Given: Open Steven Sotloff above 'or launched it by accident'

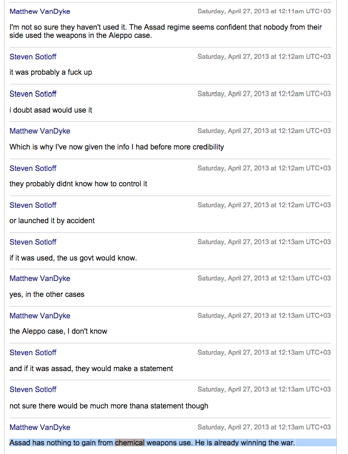Looking at the screenshot, I should 33,205.
